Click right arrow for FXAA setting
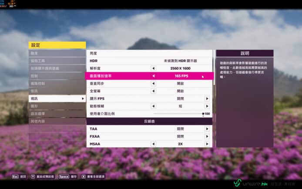Image resolution: width=302 pixels, height=189 pixels. tap(207, 137)
